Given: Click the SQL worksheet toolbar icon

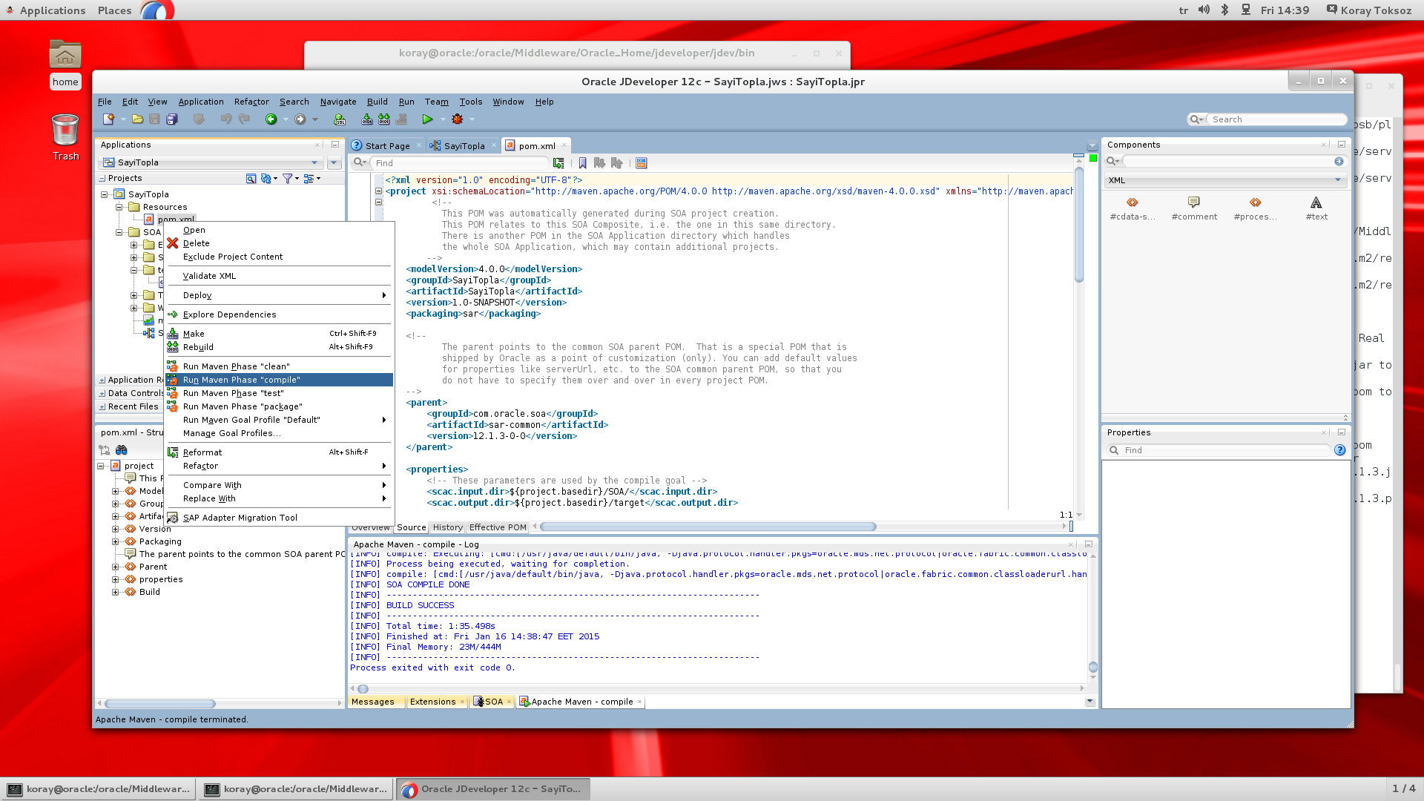Looking at the screenshot, I should tap(340, 119).
